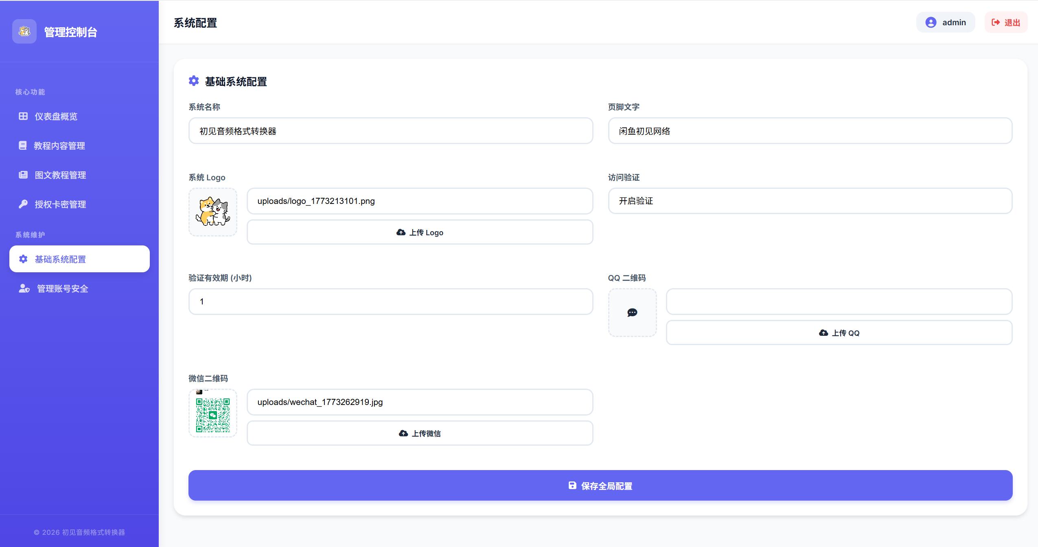Click the dashboard grid icon for 仪表盘概览
This screenshot has width=1038, height=547.
[x=23, y=116]
